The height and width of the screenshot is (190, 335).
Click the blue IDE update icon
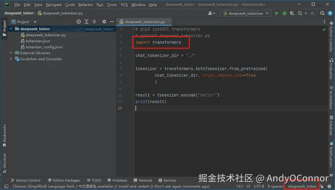[330, 13]
